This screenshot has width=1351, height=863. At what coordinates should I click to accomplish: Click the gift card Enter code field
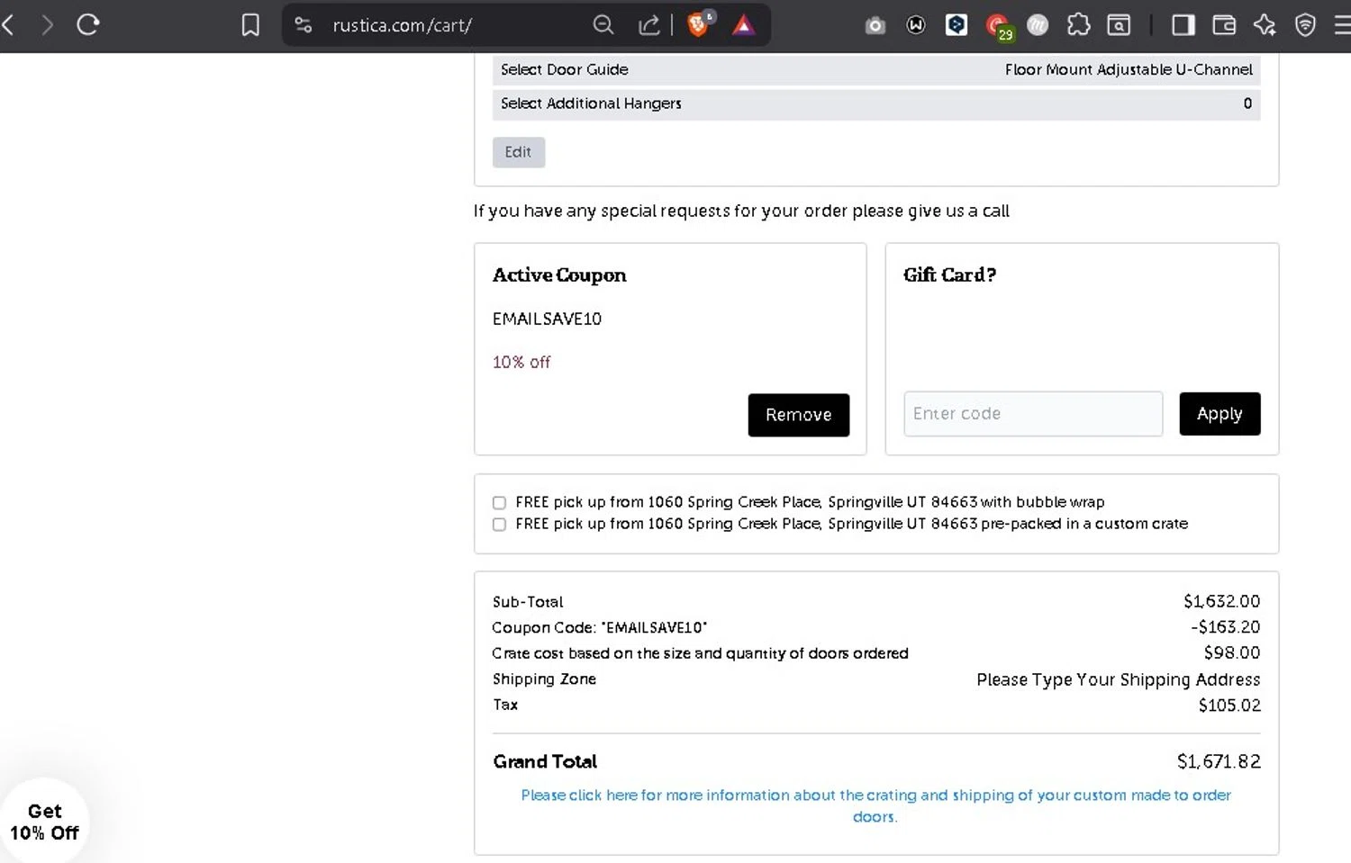pyautogui.click(x=1033, y=414)
